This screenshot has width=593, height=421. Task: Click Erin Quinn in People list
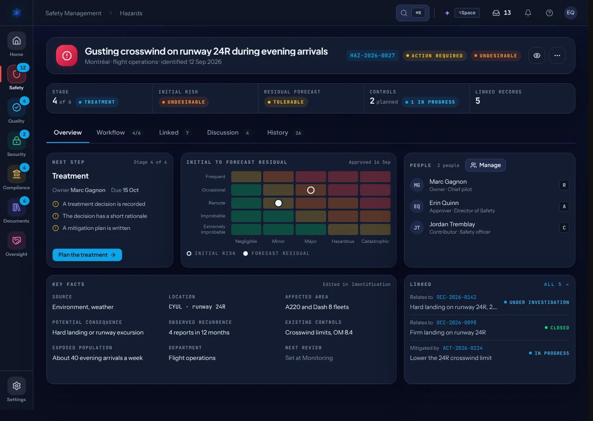489,206
